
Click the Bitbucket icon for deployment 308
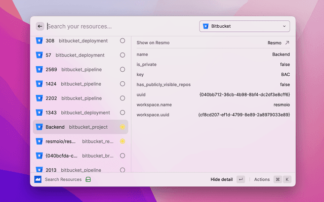click(x=39, y=41)
